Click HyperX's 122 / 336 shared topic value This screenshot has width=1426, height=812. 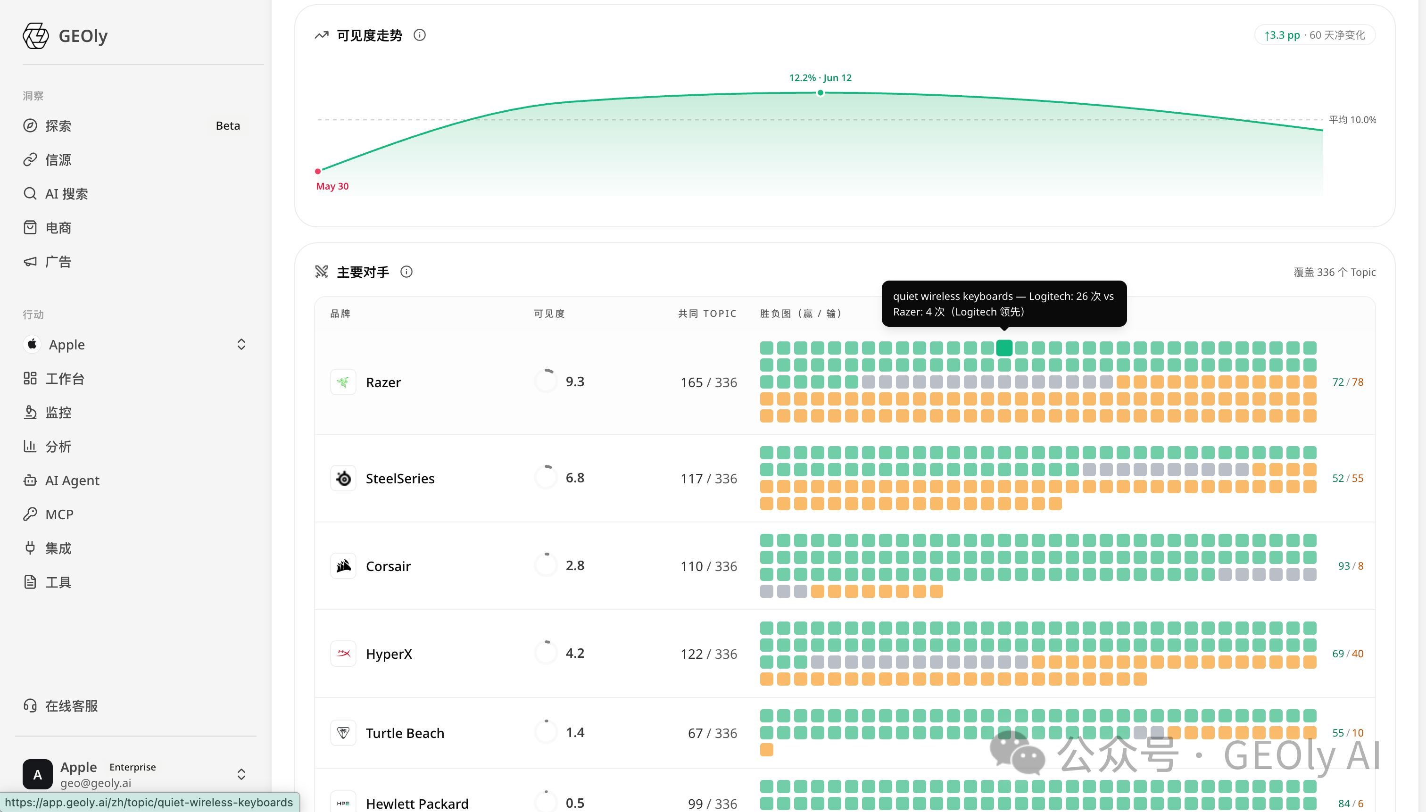coord(708,654)
